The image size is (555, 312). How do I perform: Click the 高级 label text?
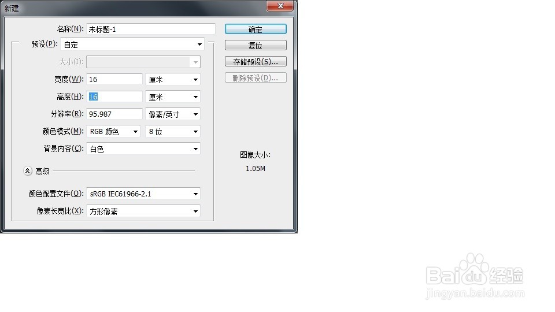click(x=42, y=171)
